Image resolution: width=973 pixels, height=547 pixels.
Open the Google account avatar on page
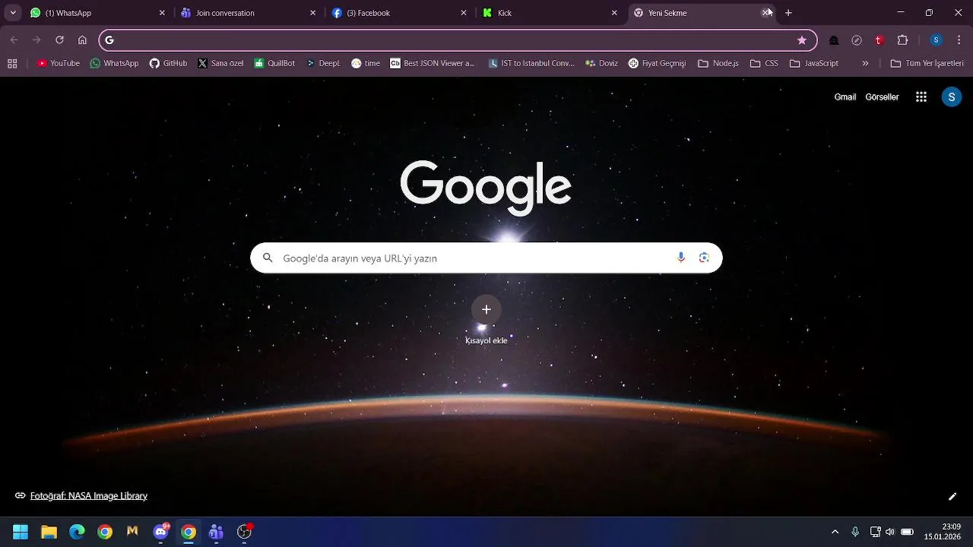(952, 96)
